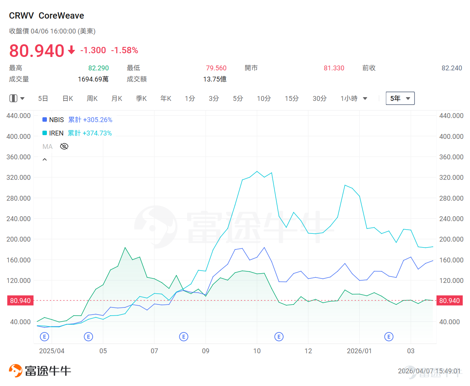Click the closing time 收盤價 04/06 line
Image resolution: width=470 pixels, height=386 pixels.
click(x=52, y=31)
